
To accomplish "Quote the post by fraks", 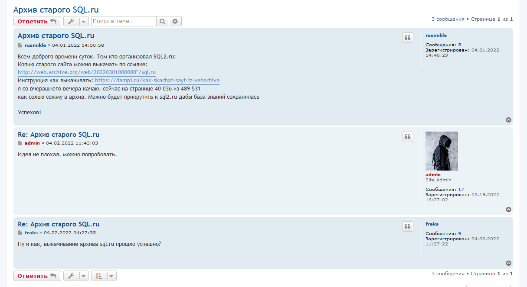I will tap(407, 226).
